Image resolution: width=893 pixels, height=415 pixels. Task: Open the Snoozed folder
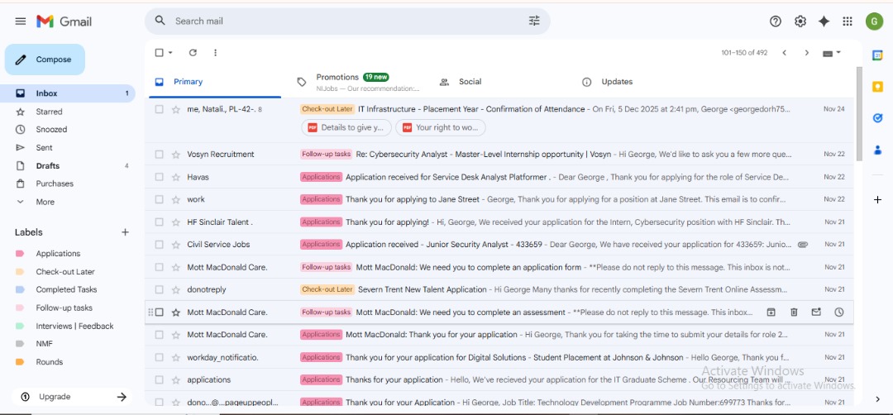coord(67,129)
